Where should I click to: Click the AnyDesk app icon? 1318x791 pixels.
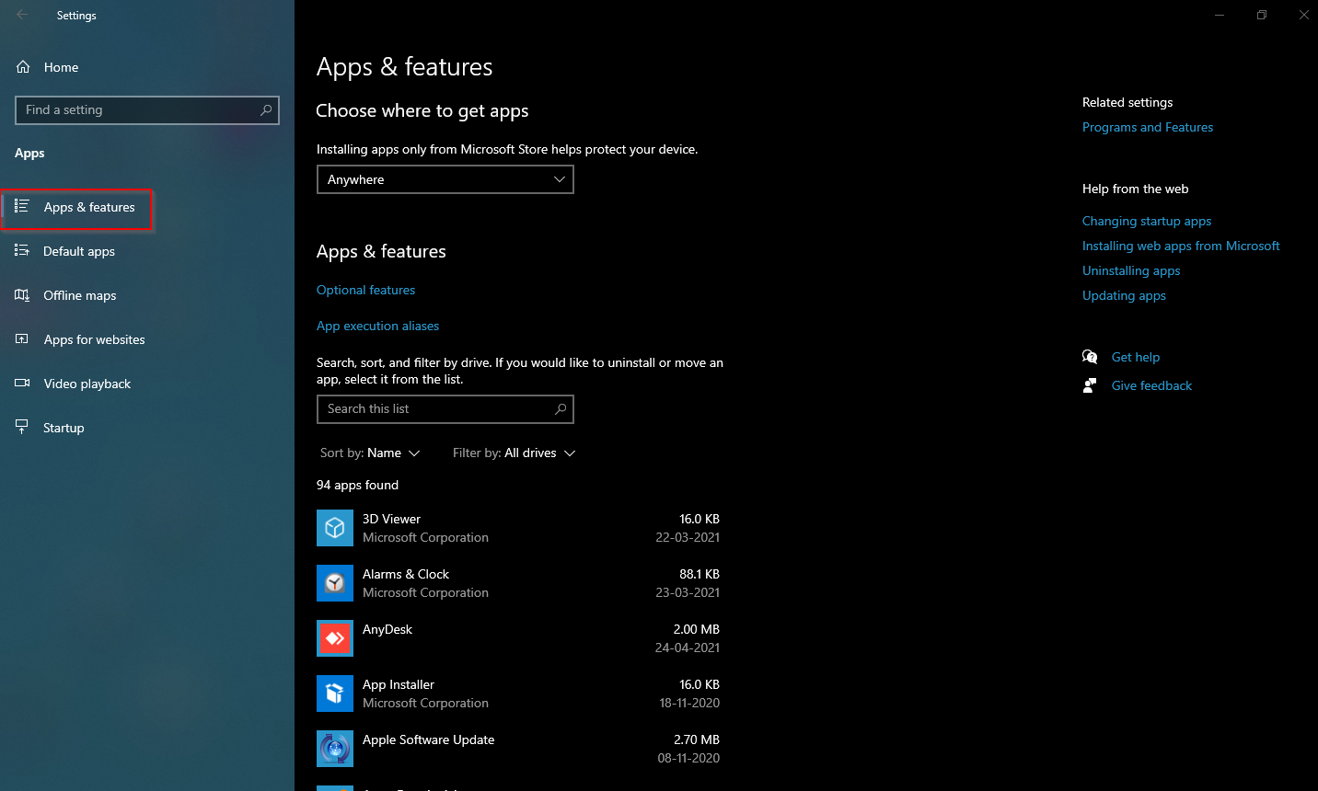pos(335,638)
